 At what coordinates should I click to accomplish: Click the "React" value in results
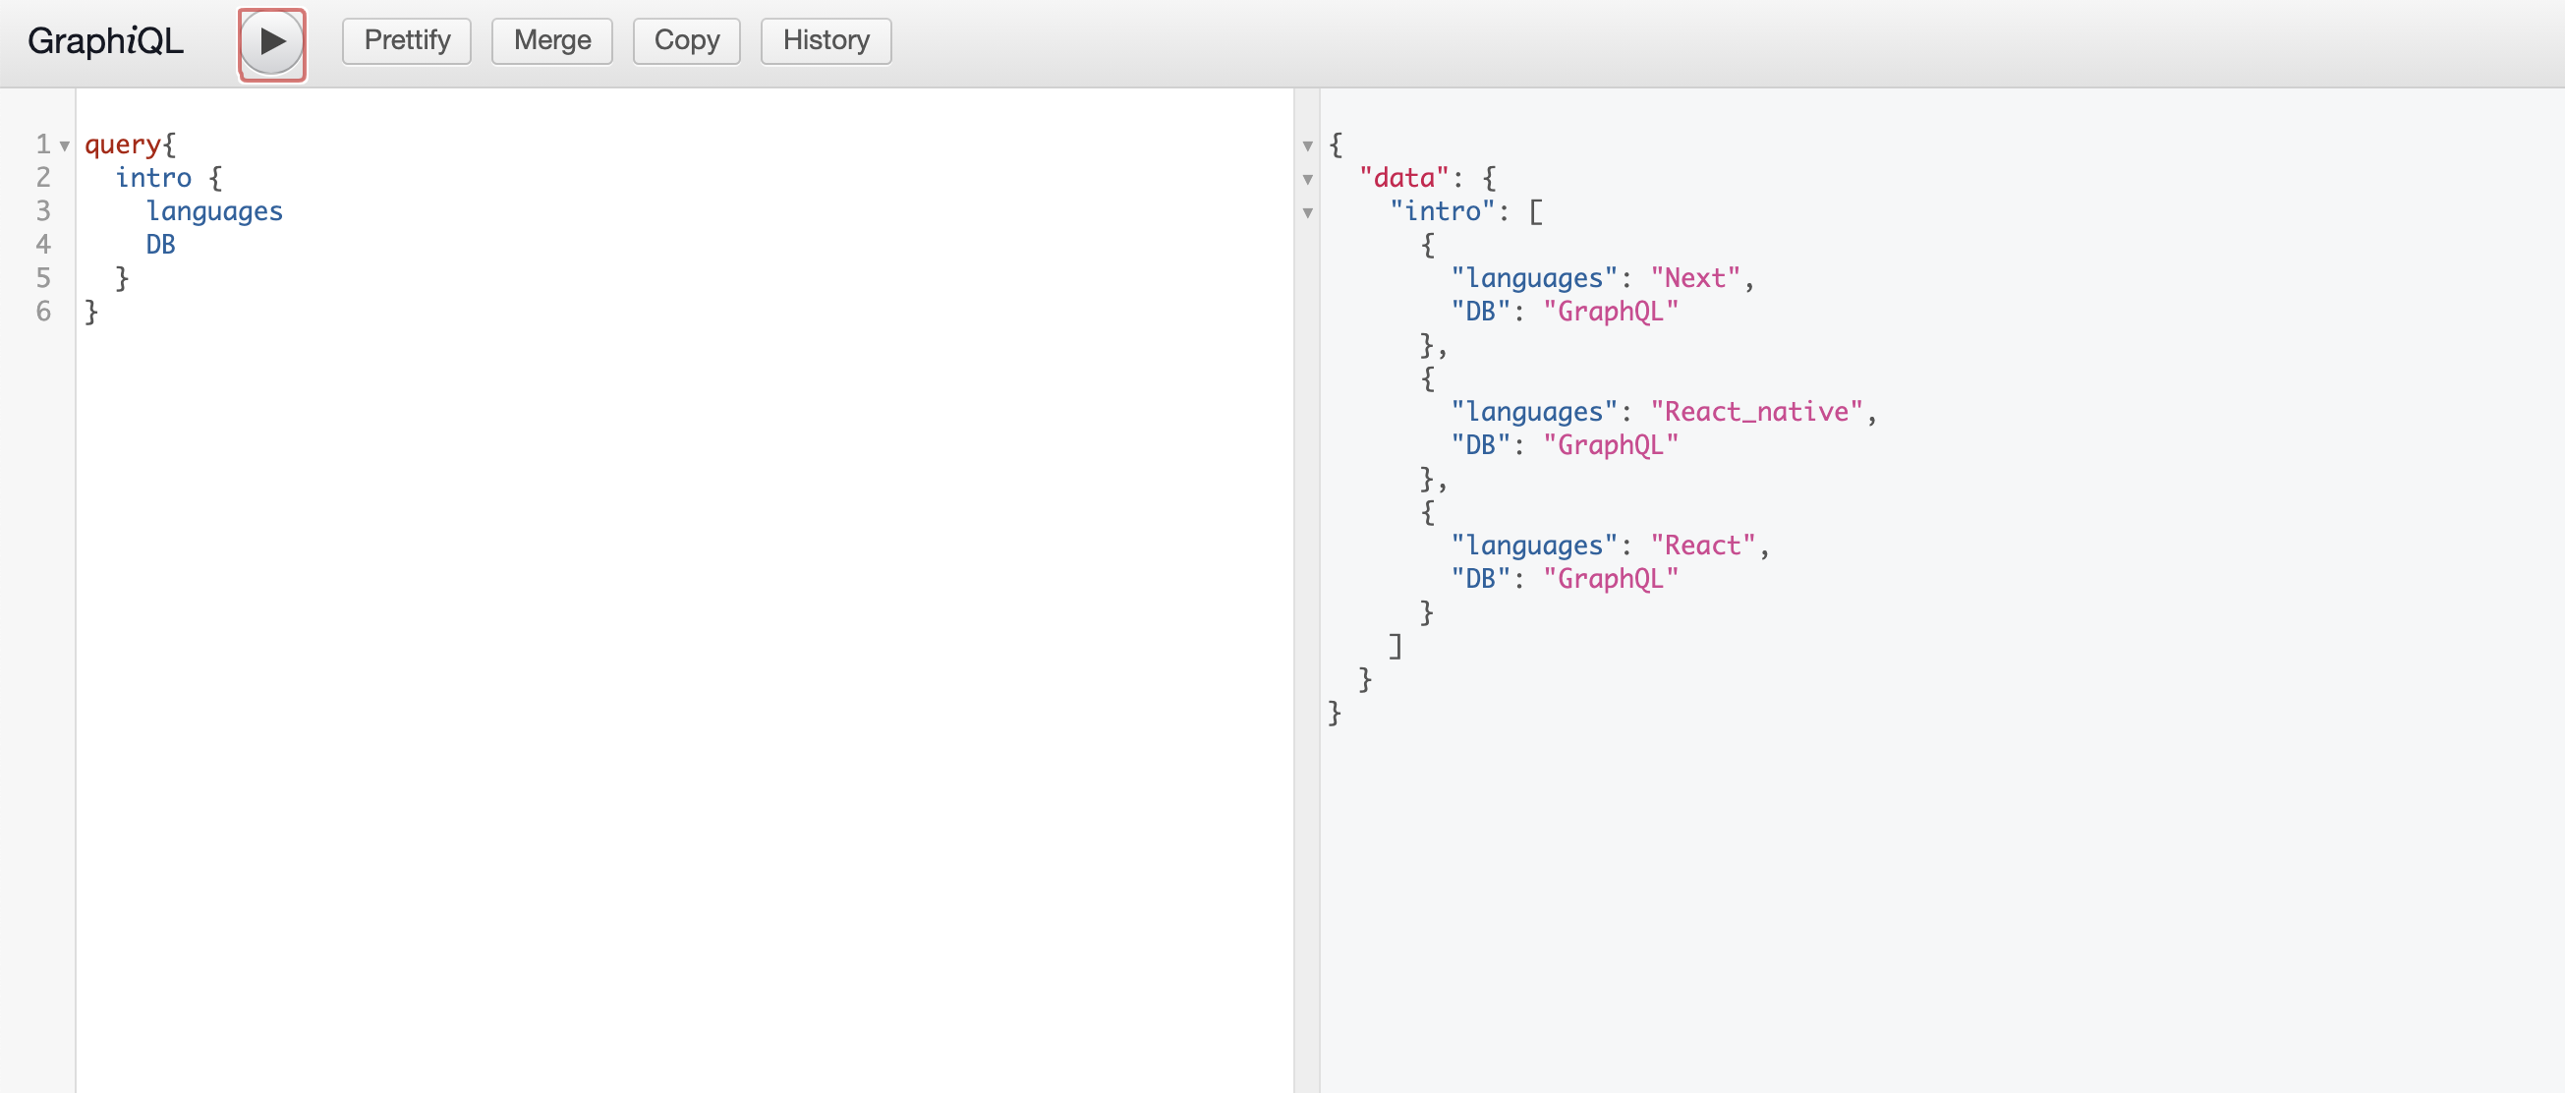click(1703, 546)
